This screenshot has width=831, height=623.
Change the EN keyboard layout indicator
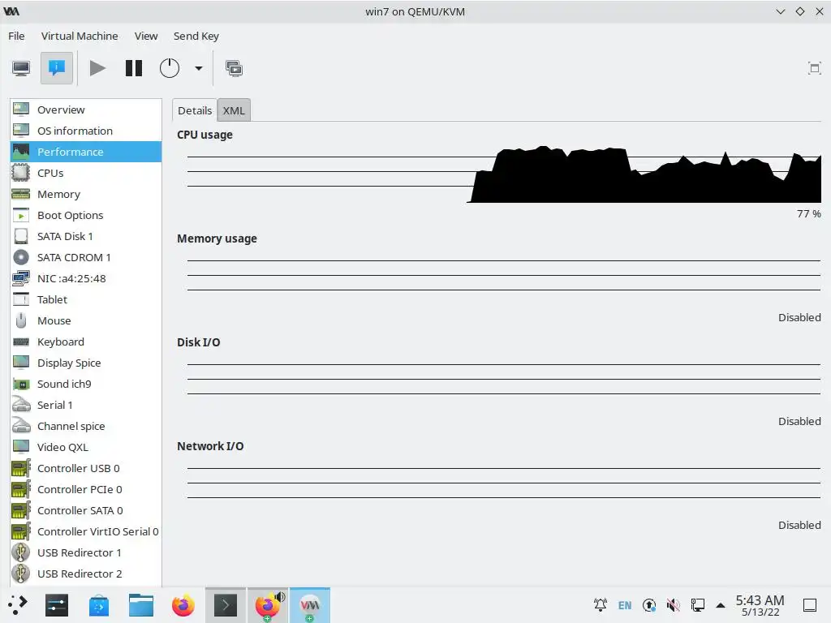point(625,605)
